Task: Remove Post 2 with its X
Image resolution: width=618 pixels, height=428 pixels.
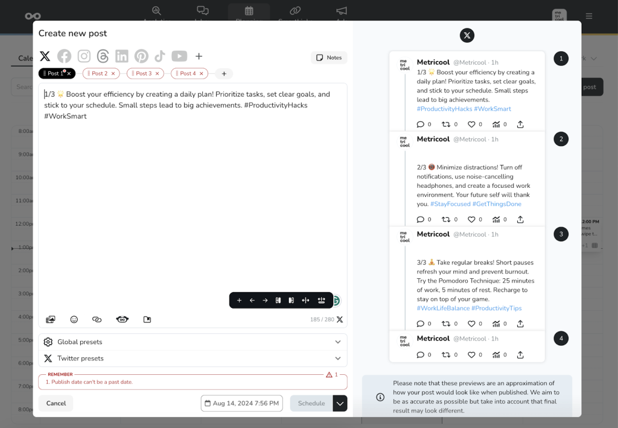Action: (x=113, y=74)
